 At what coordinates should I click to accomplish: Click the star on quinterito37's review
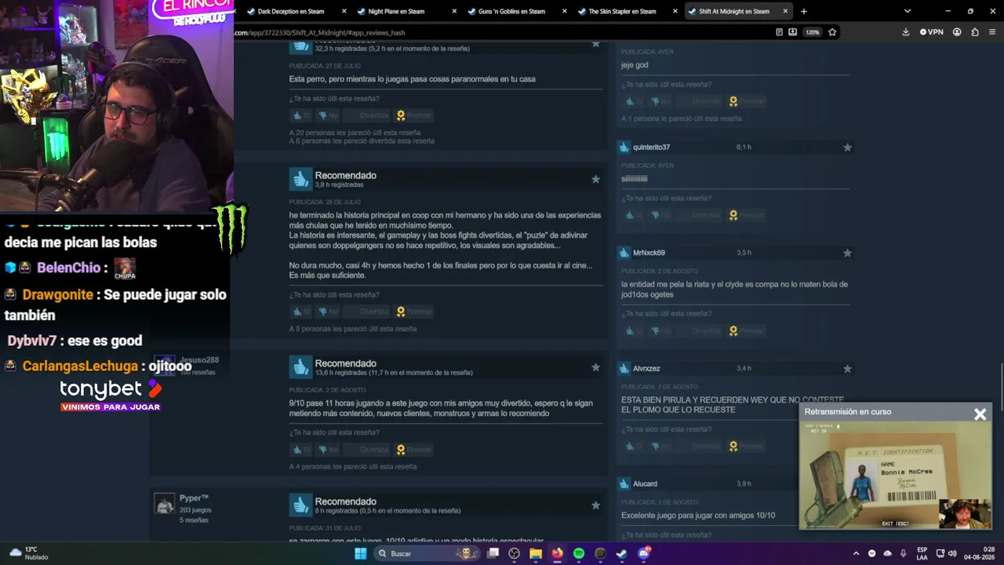(x=847, y=147)
